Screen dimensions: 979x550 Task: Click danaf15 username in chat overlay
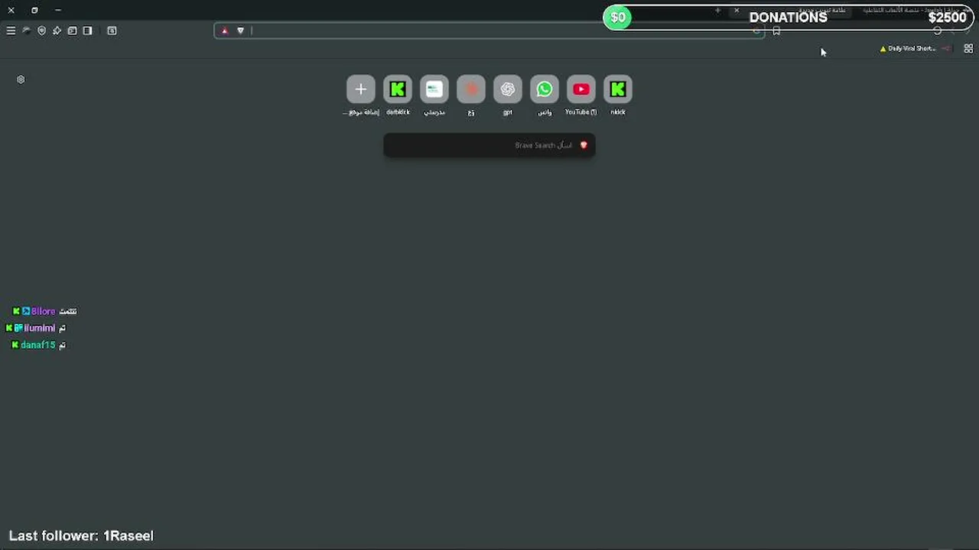click(38, 345)
